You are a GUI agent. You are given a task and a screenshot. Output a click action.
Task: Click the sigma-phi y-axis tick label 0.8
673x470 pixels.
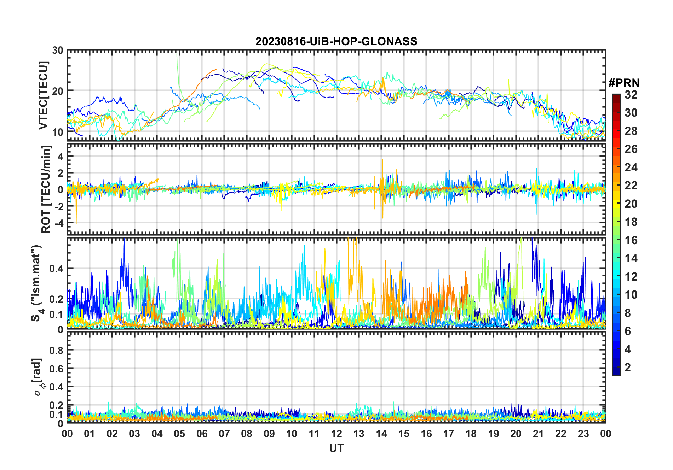coord(57,351)
